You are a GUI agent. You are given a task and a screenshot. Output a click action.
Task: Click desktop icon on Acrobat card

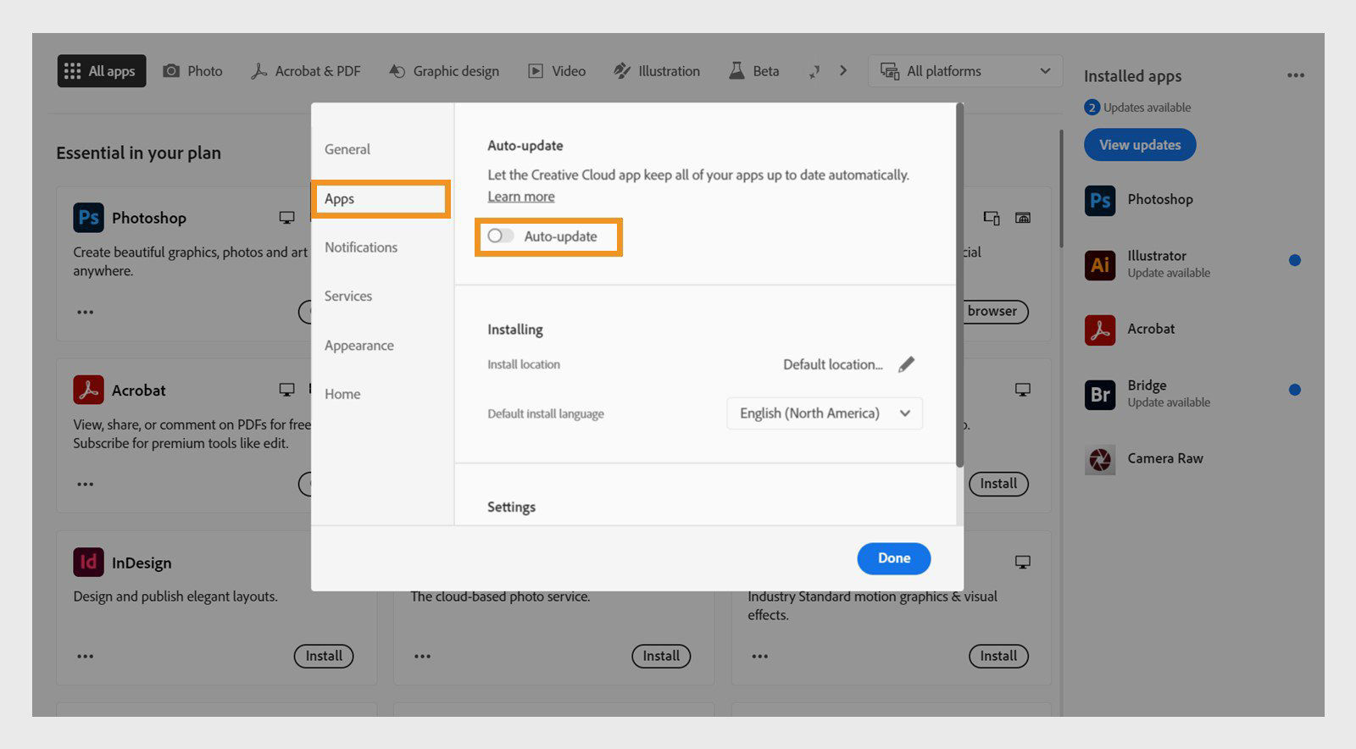[x=287, y=390]
